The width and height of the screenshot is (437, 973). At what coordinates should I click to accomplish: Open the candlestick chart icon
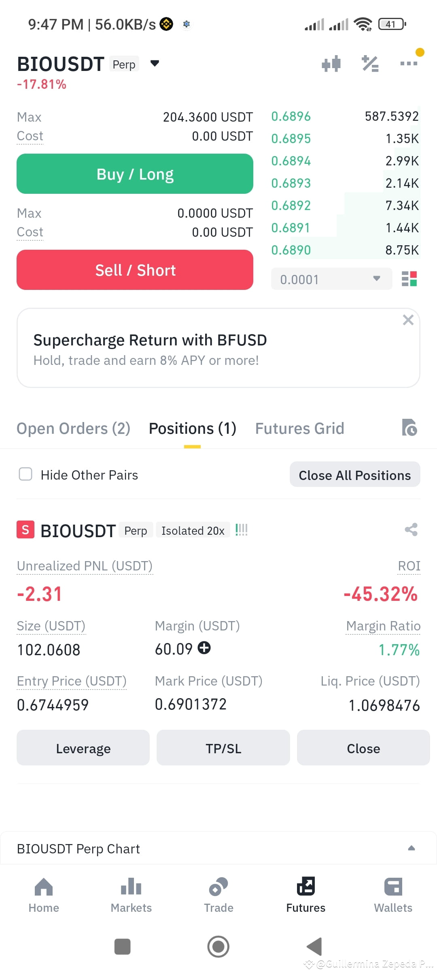point(331,64)
